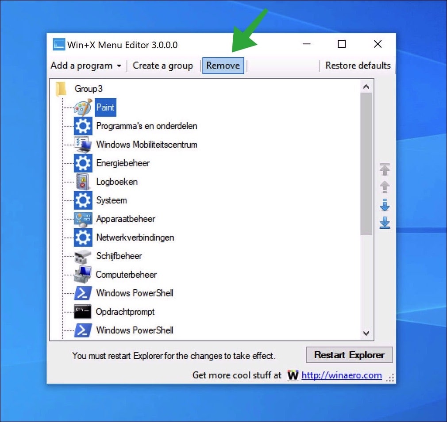Click Create a group in the toolbar

click(163, 65)
